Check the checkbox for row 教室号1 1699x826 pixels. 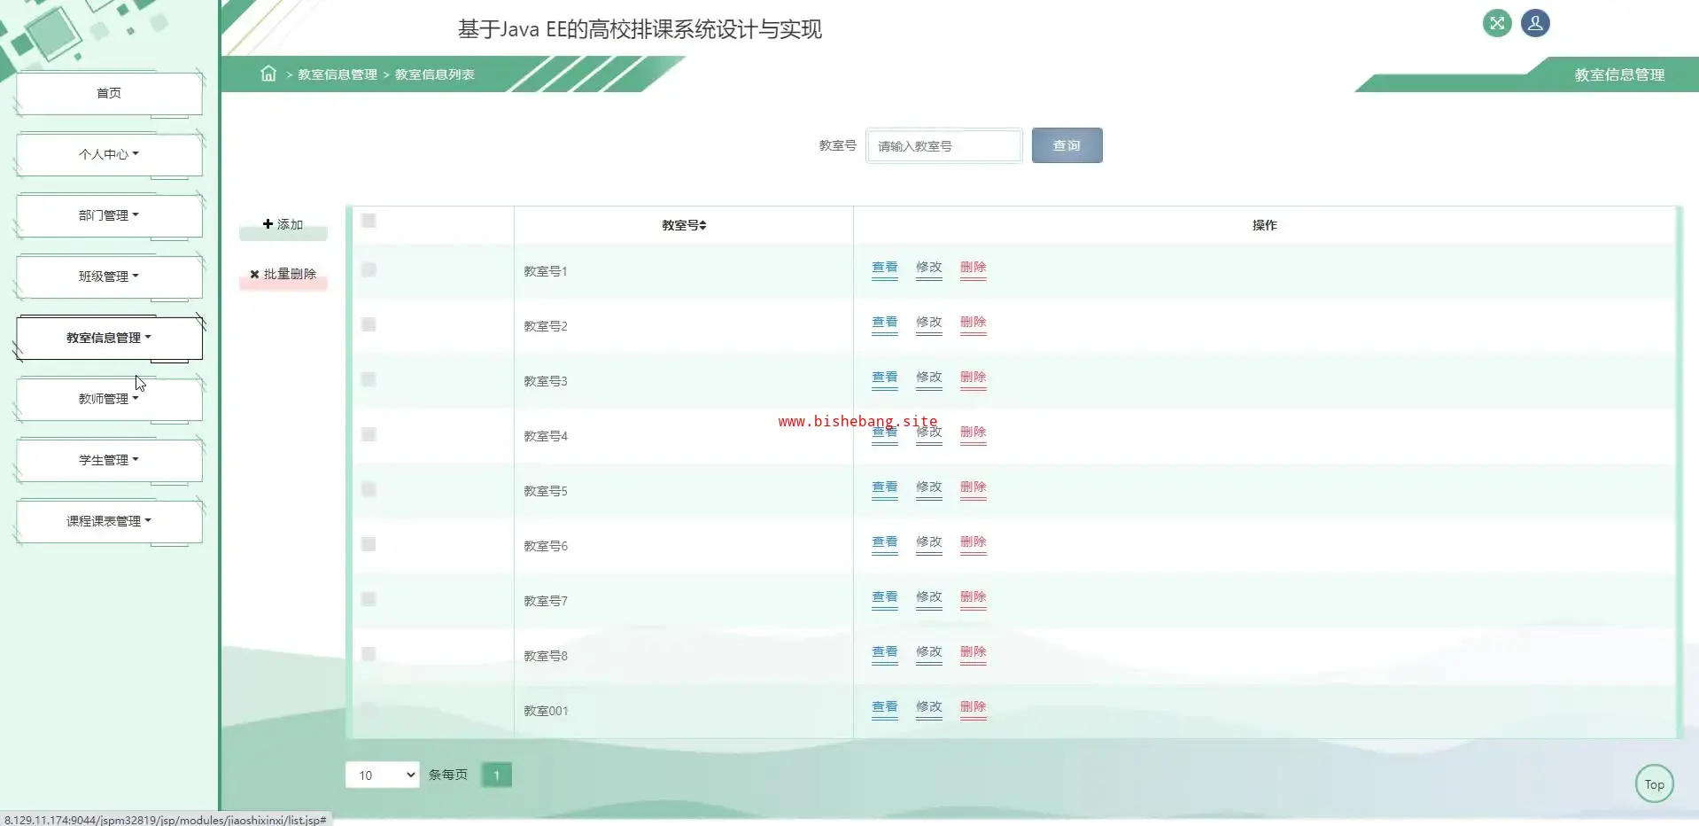coord(369,270)
